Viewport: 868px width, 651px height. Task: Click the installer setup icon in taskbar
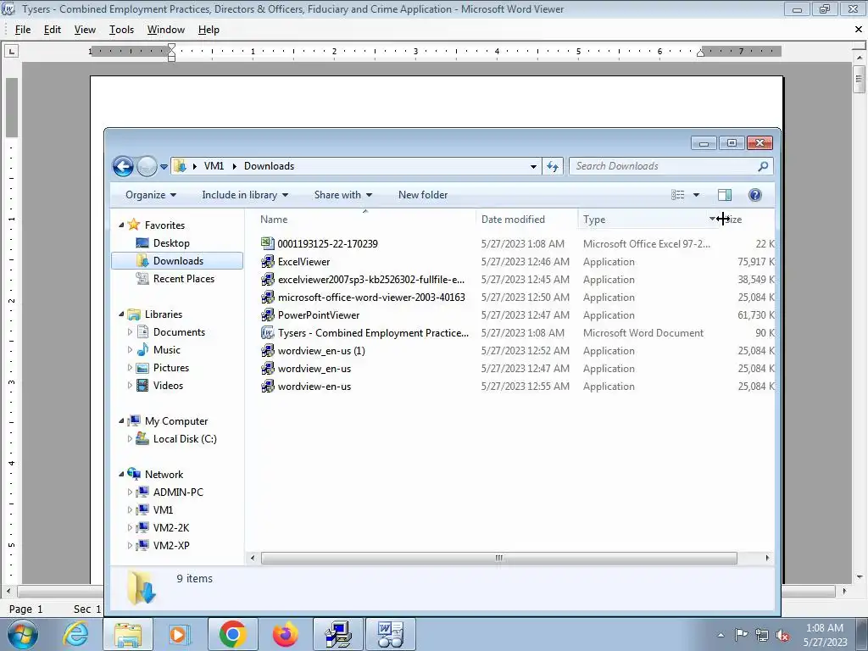(x=337, y=634)
